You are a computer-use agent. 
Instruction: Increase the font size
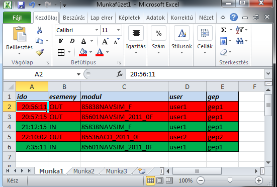(106, 41)
